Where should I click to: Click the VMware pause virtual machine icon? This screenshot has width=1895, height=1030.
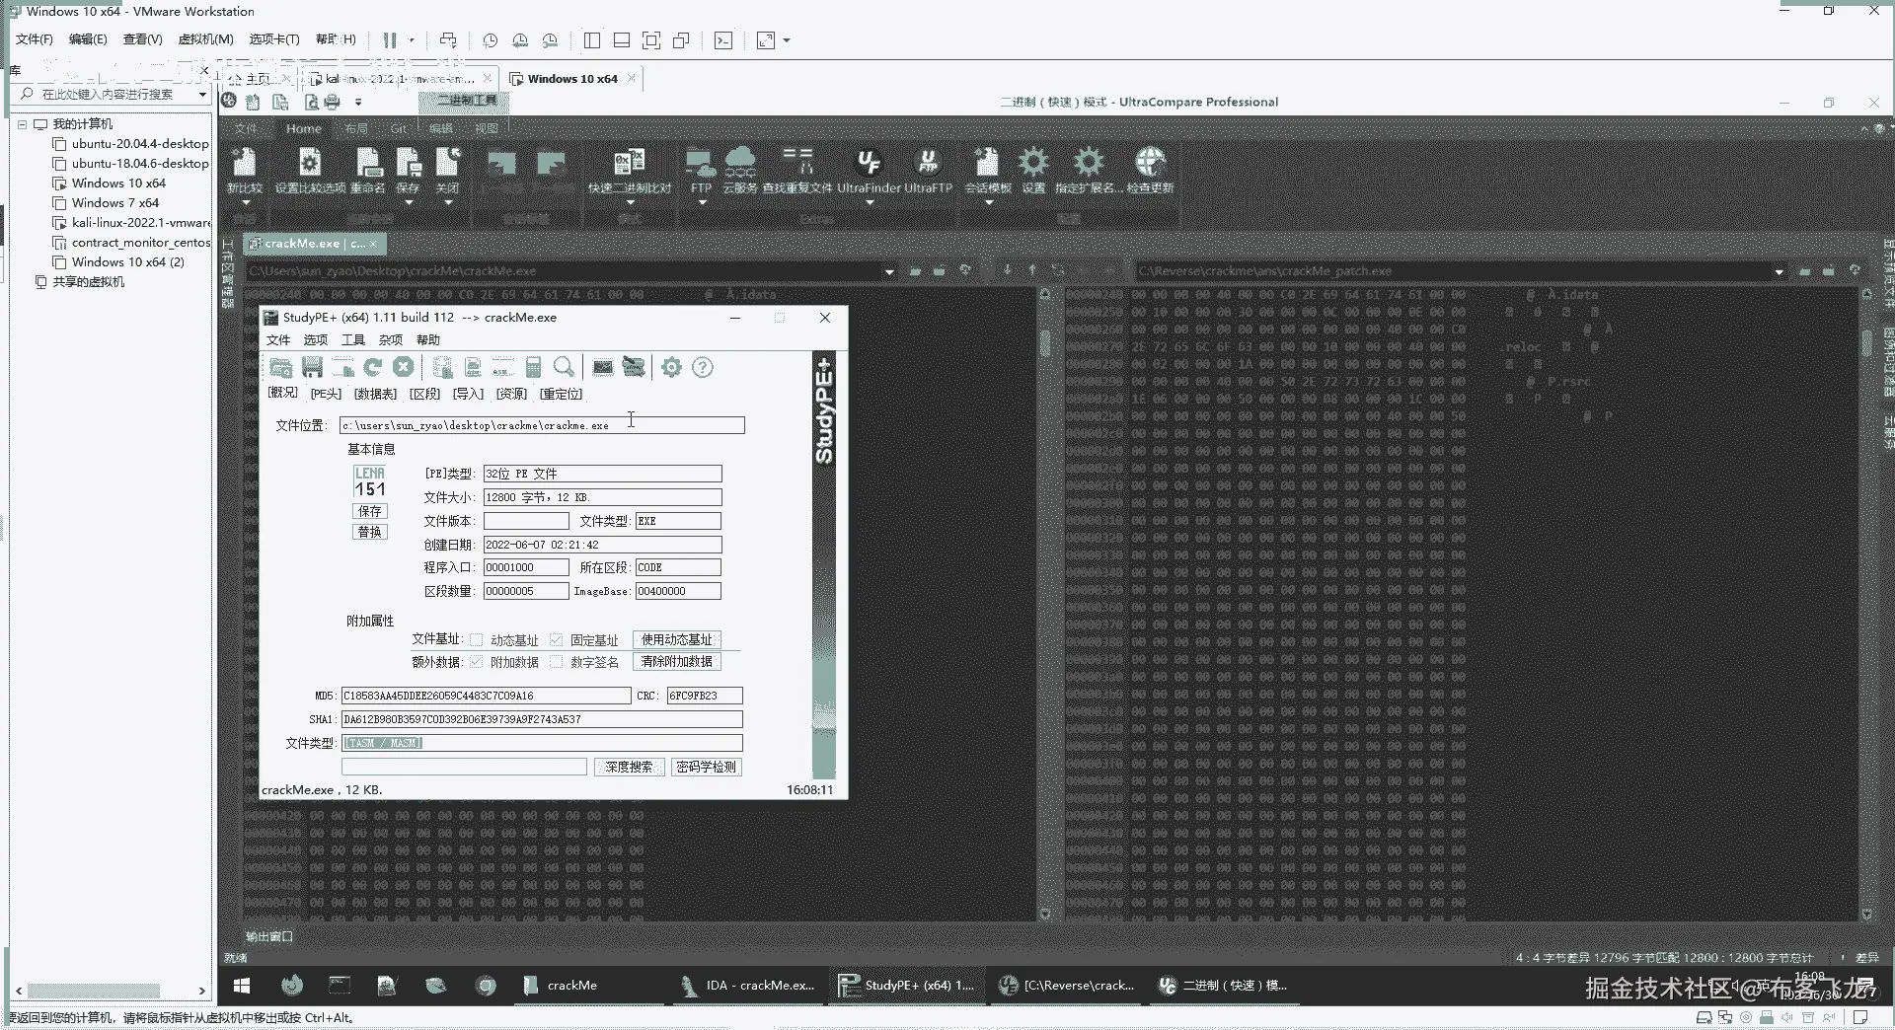pyautogui.click(x=390, y=40)
